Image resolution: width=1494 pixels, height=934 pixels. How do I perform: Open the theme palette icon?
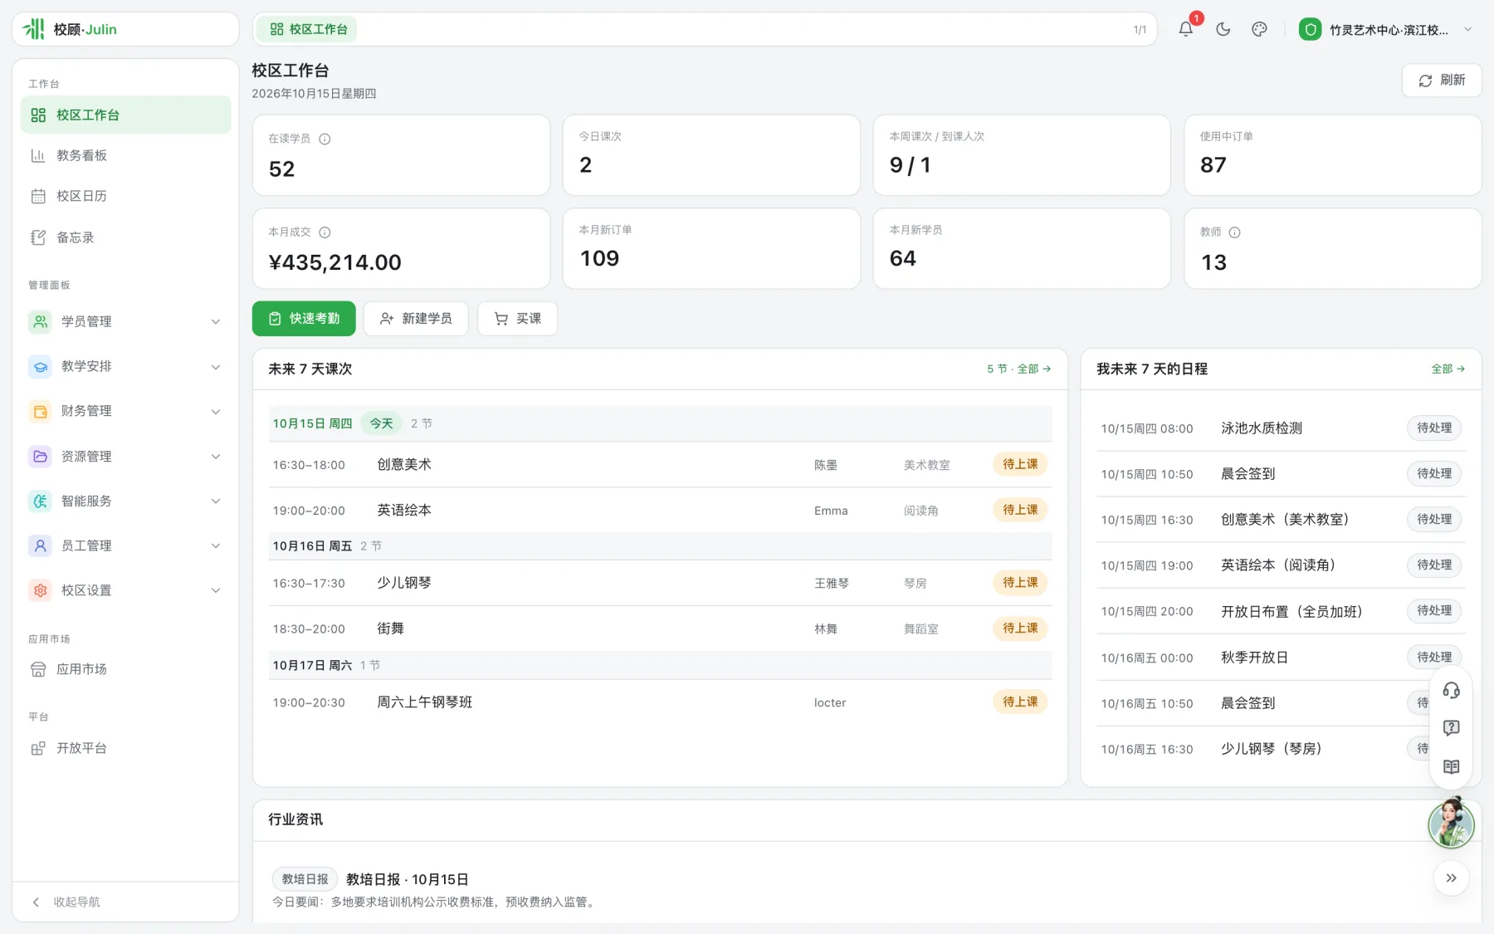(1259, 29)
